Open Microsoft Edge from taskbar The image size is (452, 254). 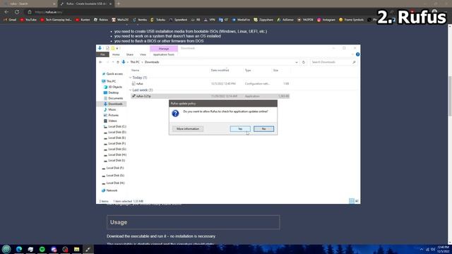coord(19,249)
